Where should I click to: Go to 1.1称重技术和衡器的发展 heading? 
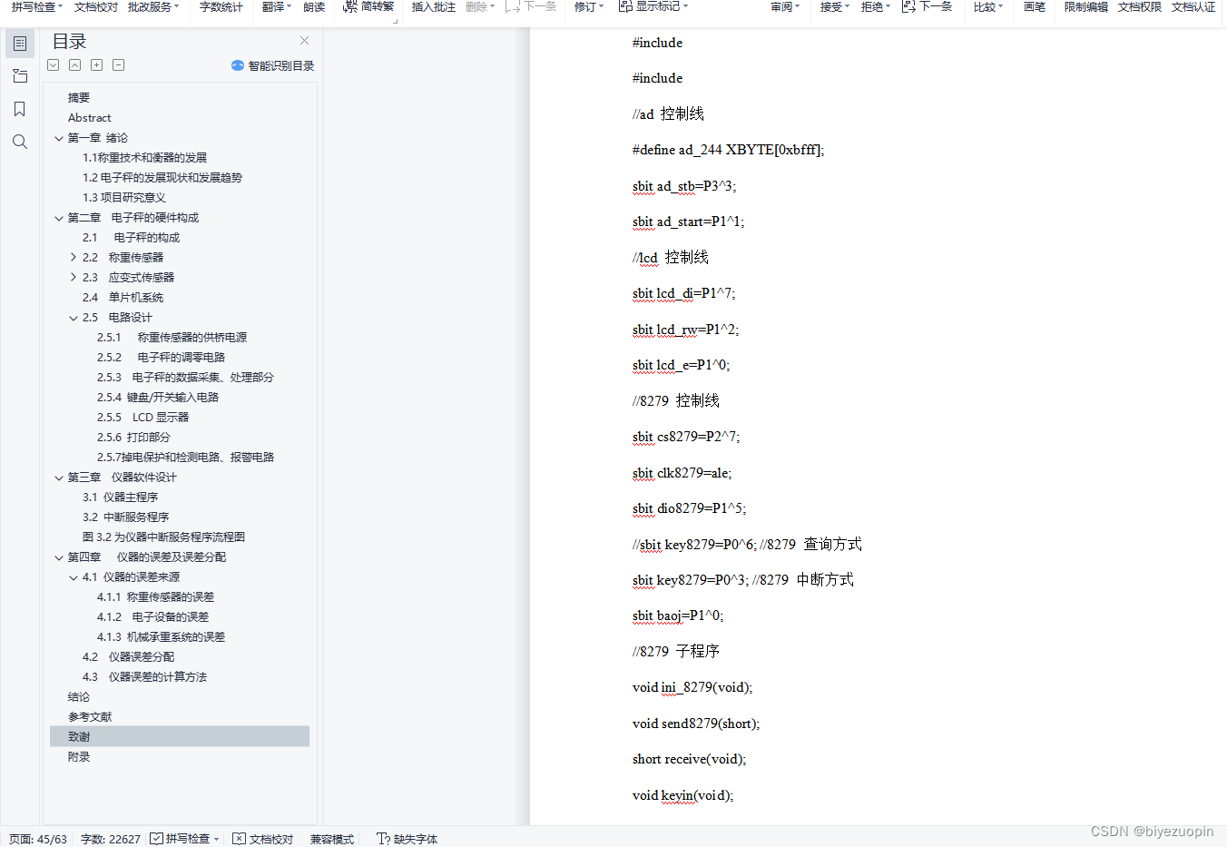[x=145, y=158]
